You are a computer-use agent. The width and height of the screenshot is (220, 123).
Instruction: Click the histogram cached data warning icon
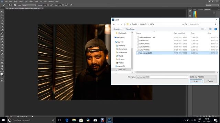[x=214, y=13]
